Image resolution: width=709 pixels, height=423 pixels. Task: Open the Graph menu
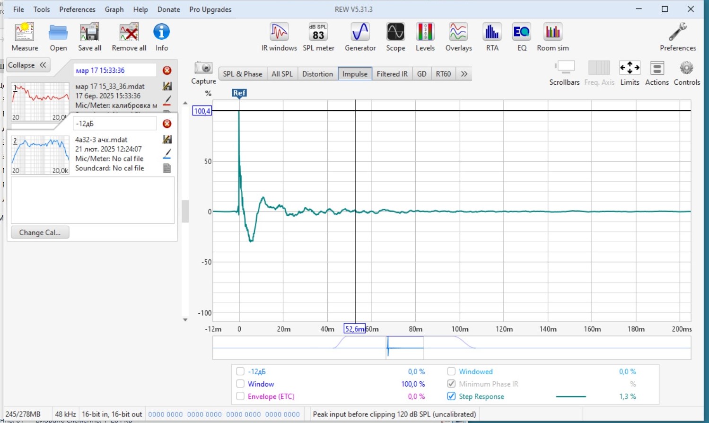pyautogui.click(x=114, y=9)
